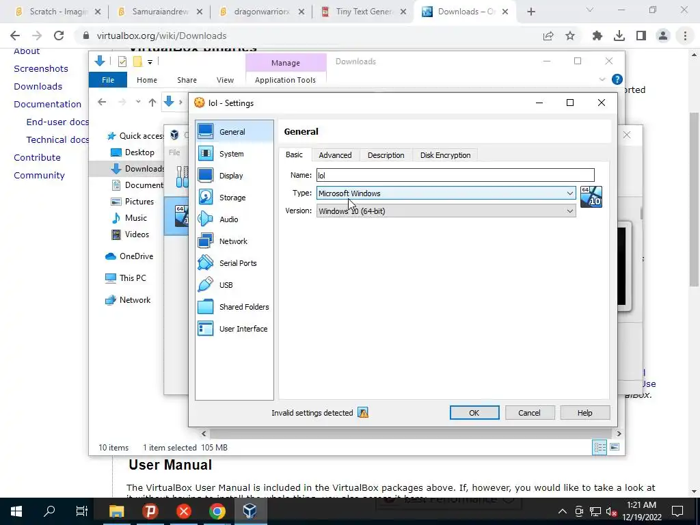This screenshot has width=700, height=525.
Task: Click Cancel in Settings dialog
Action: tap(530, 413)
